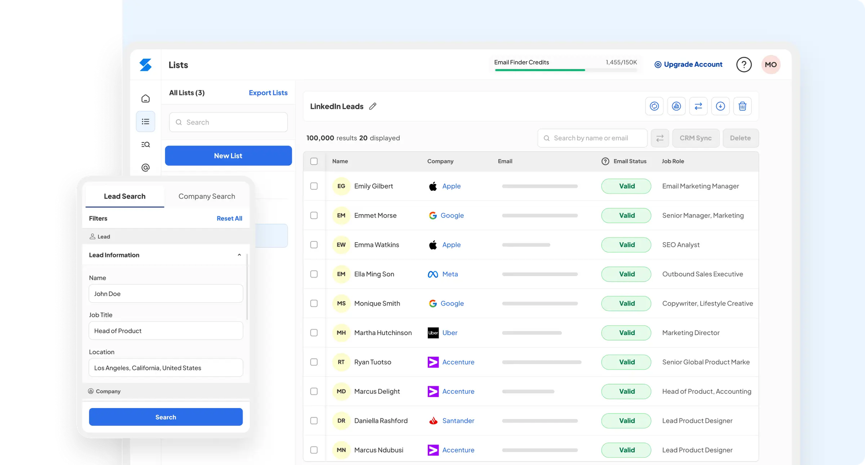The image size is (865, 465).
Task: Click the Apple logo for Emily Gilbert
Action: (x=433, y=186)
